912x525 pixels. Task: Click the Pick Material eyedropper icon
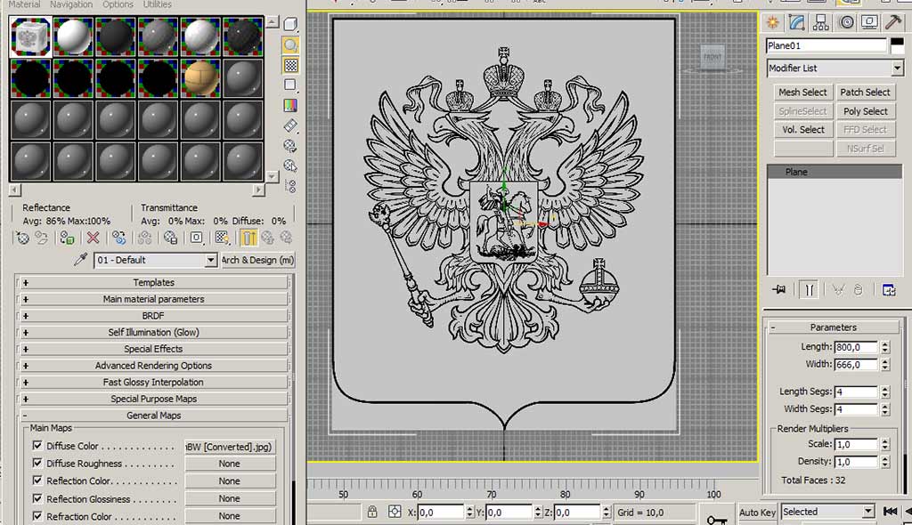(x=81, y=260)
